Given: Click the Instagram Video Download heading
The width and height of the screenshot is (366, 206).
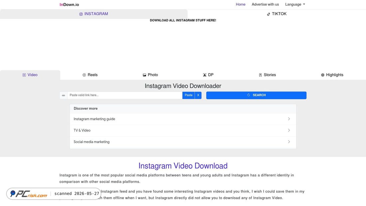Looking at the screenshot, I should [183, 166].
